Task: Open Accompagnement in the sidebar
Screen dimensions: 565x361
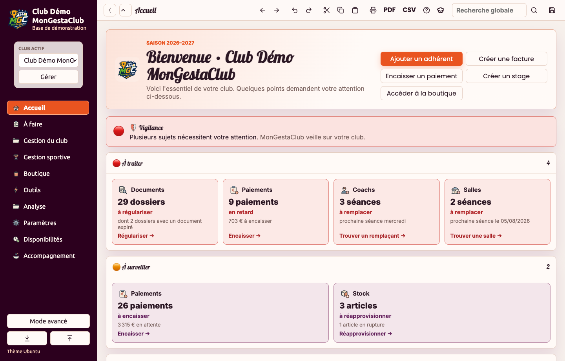Action: point(48,256)
